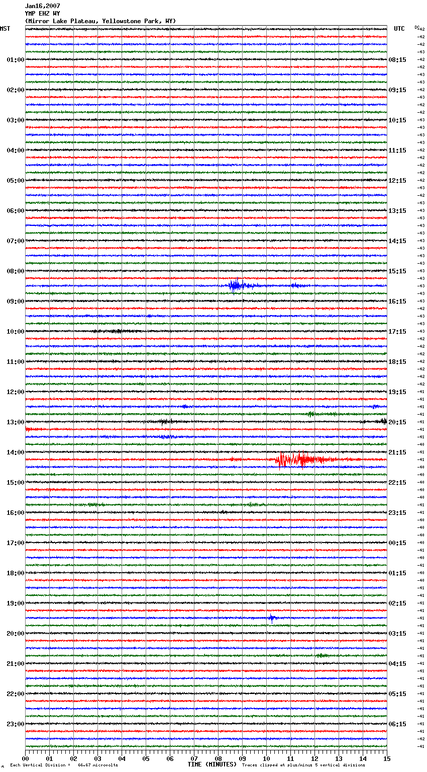The image size is (427, 772).
Task: Click the 21:15 UTC label
Action: coord(397,452)
